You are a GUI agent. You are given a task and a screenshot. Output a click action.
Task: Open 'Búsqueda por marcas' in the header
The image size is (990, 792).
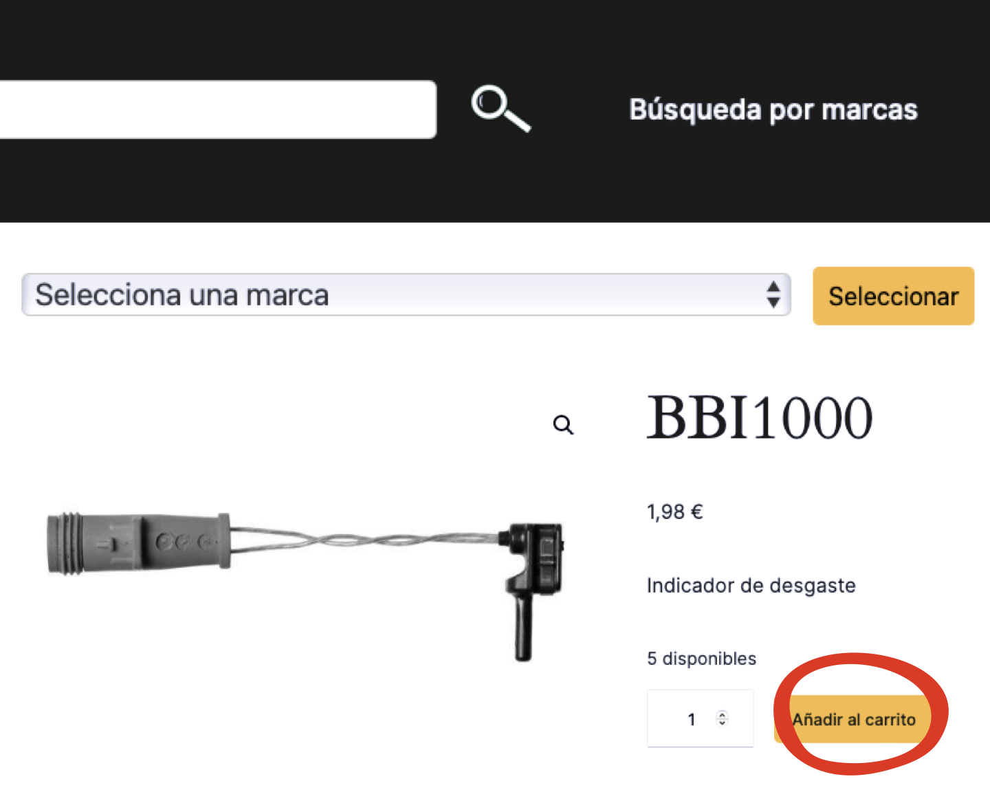click(773, 110)
